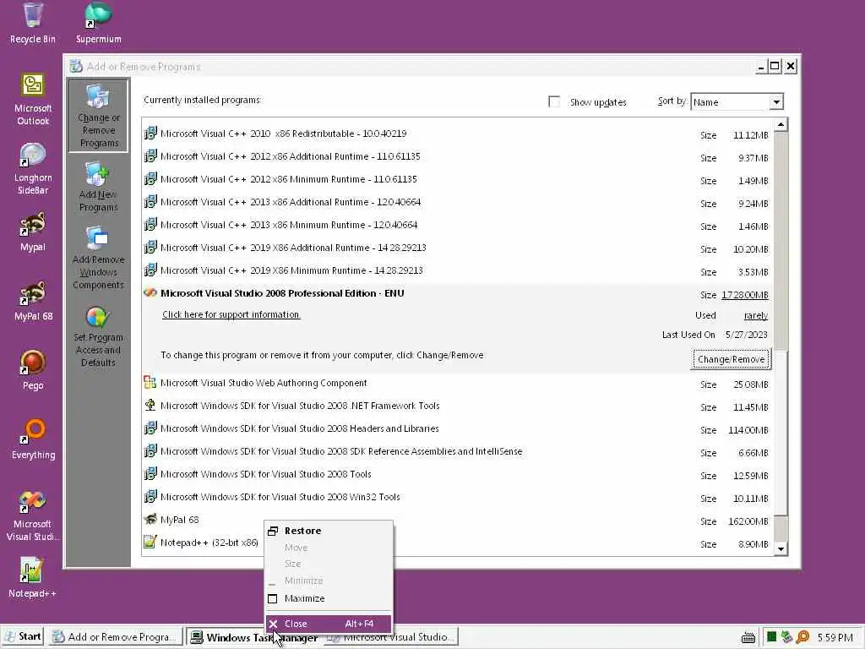The height and width of the screenshot is (649, 865).
Task: Switch to Add or Remove Programs taskbar button
Action: pos(116,637)
